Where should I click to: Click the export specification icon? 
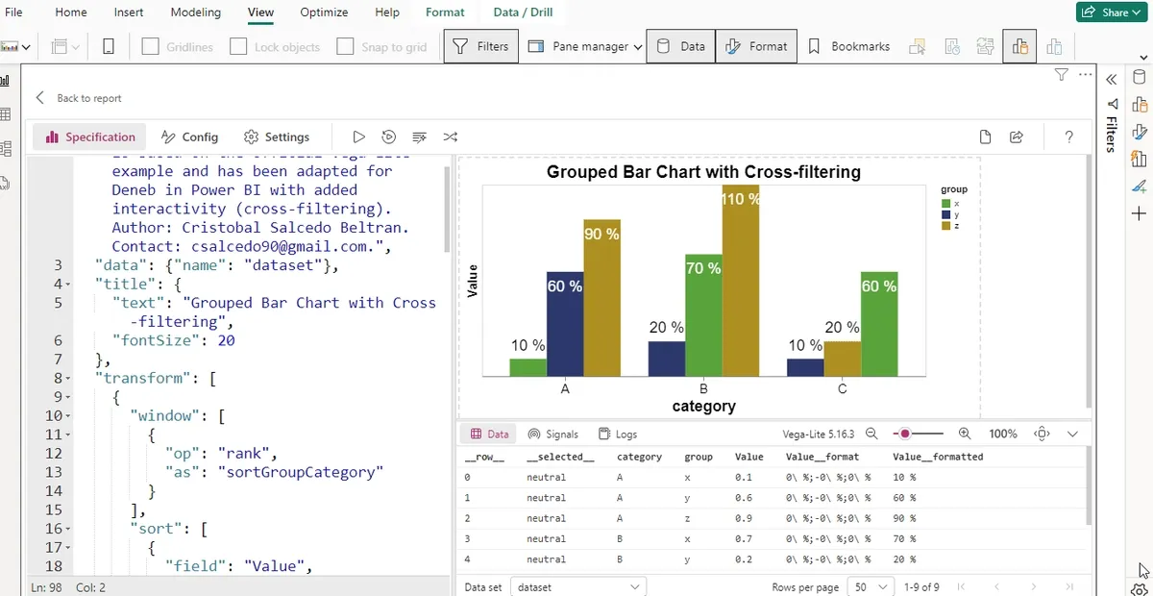[x=1017, y=137]
